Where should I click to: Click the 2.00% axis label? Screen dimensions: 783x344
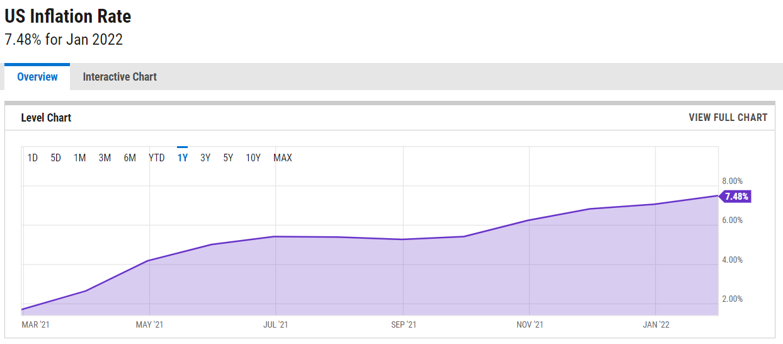coord(732,299)
